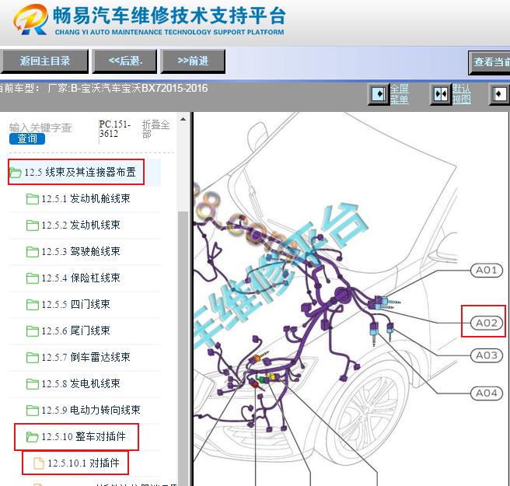Click folder icon beside 12.5.9 电动力转向线束
This screenshot has height=486, width=510.
pos(32,411)
